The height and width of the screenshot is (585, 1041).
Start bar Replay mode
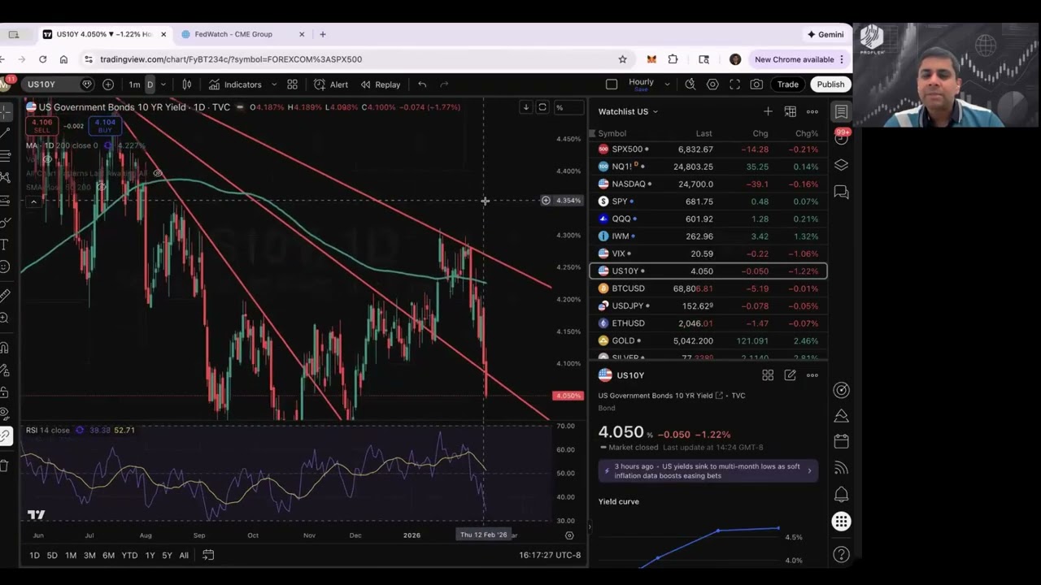(x=381, y=84)
